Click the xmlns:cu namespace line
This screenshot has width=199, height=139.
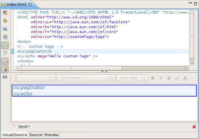coord(70,37)
